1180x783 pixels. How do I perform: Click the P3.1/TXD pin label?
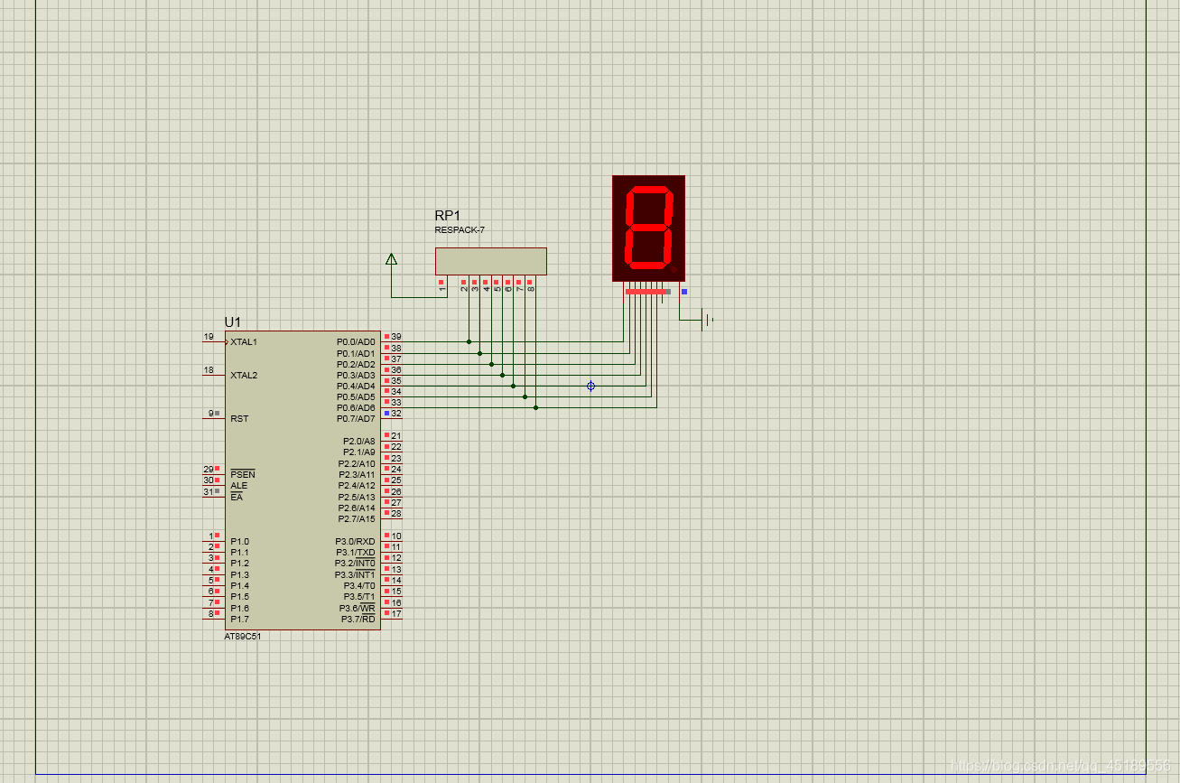(356, 553)
